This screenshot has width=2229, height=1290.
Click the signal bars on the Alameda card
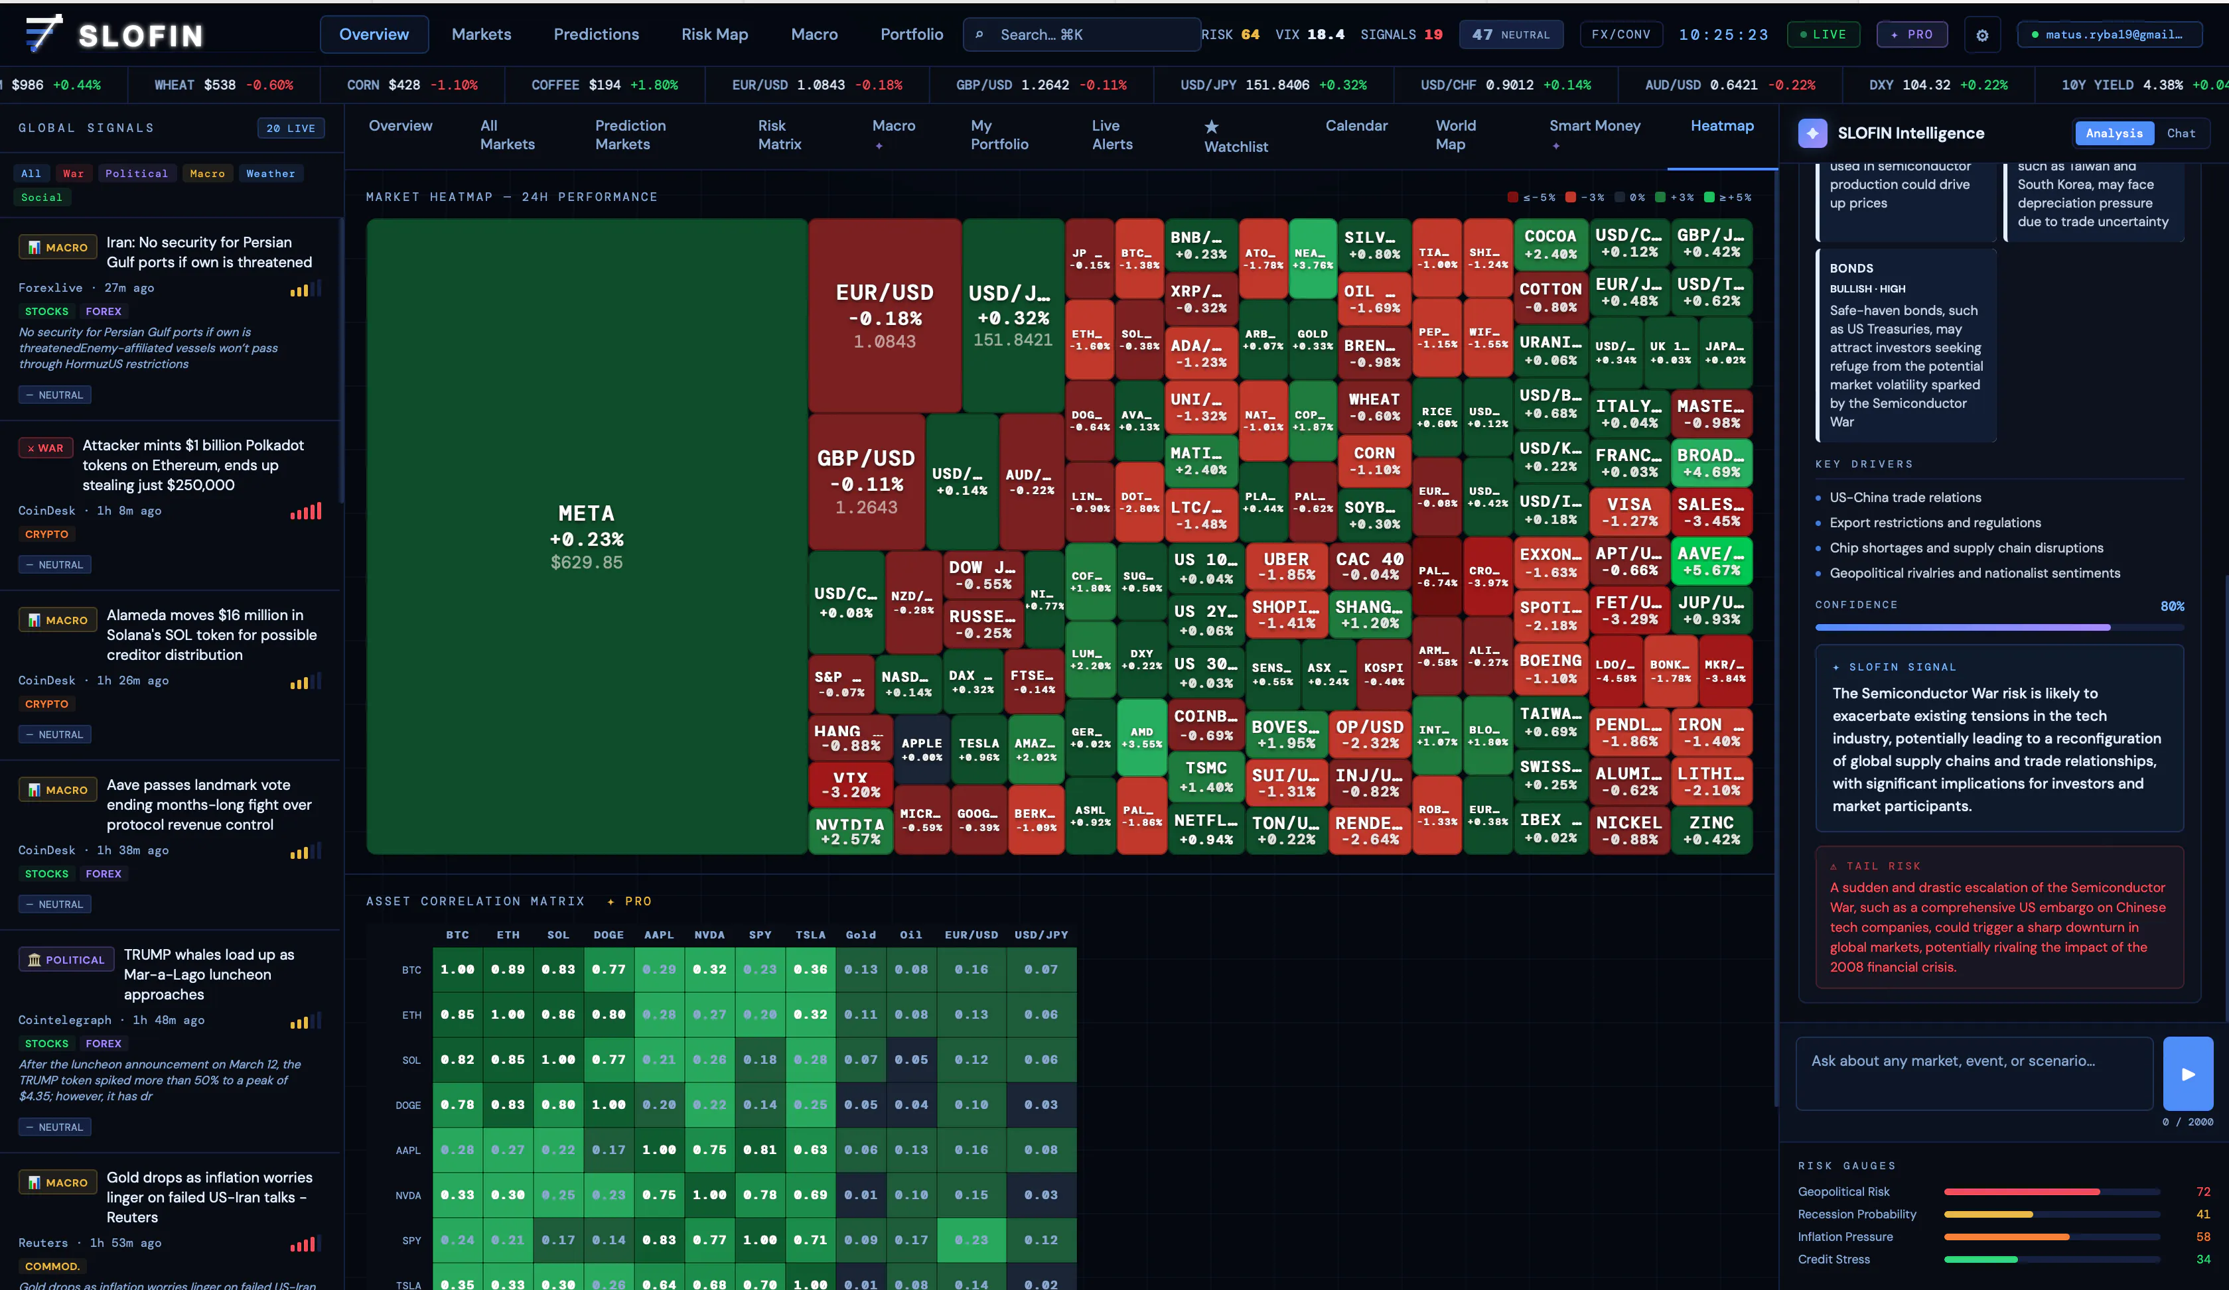(306, 680)
